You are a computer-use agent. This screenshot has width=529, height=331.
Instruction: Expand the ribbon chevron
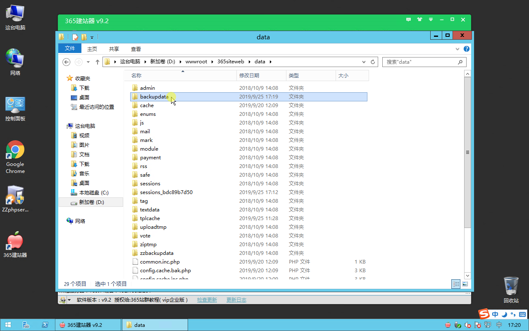[458, 49]
